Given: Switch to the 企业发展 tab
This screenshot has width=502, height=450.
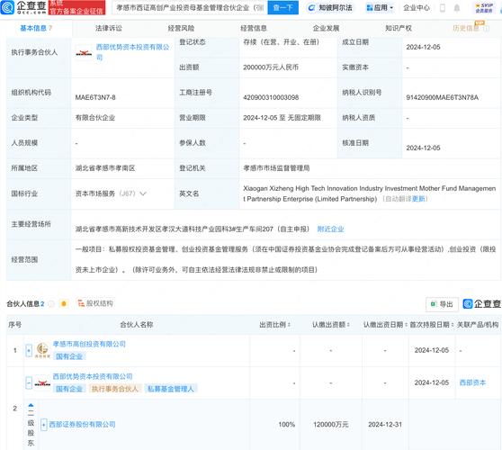Looking at the screenshot, I should pyautogui.click(x=326, y=28).
